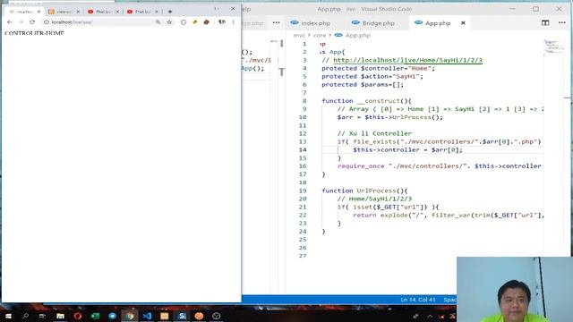Open Opera browser from taskbar
Viewport: 573px width, 322px height.
click(78, 316)
